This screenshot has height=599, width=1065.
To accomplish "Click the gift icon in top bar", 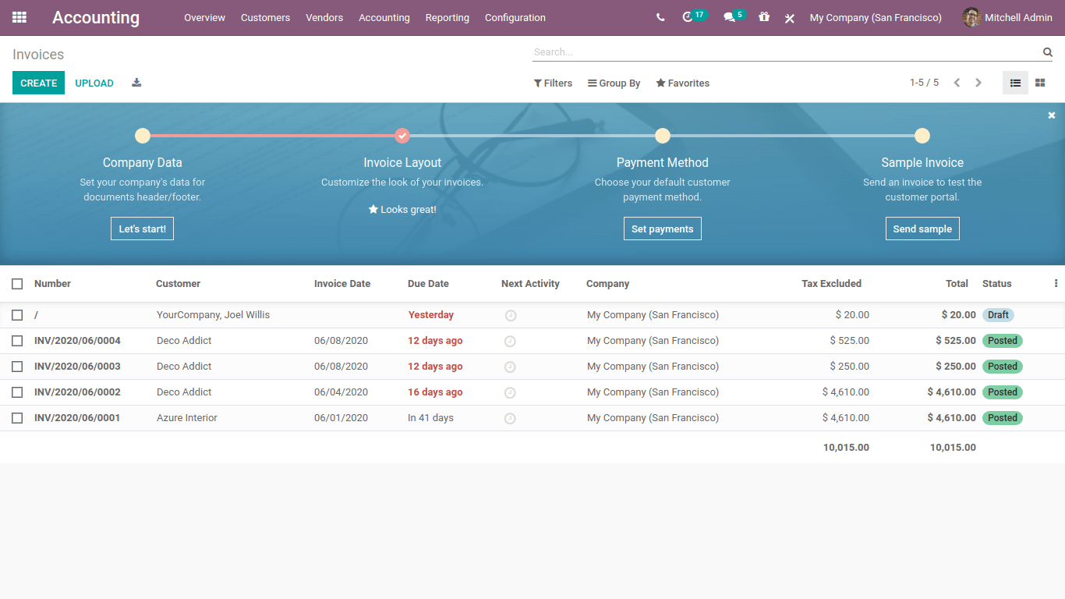I will 764,17.
